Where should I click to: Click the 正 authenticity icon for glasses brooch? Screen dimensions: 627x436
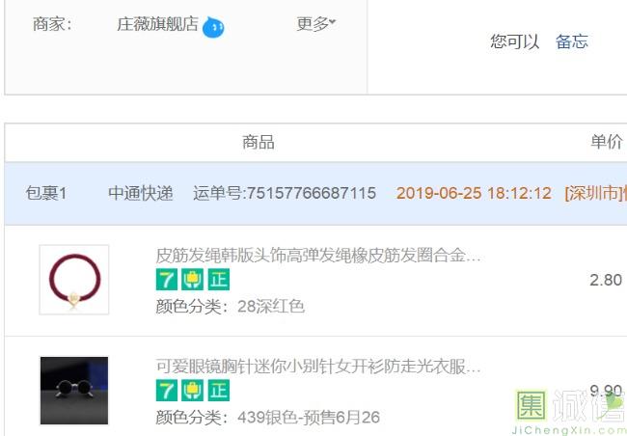tap(219, 391)
